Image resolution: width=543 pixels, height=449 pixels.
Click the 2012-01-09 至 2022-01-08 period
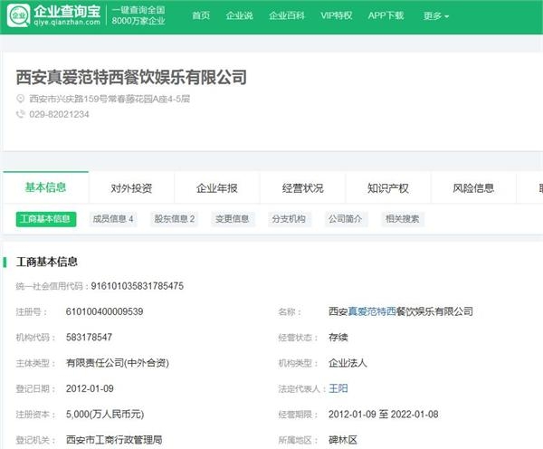[x=384, y=414]
